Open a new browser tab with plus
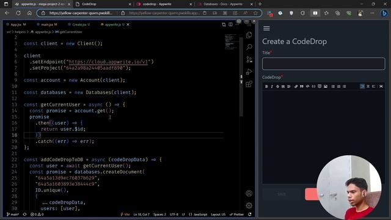This screenshot has height=220, width=391. [260, 4]
